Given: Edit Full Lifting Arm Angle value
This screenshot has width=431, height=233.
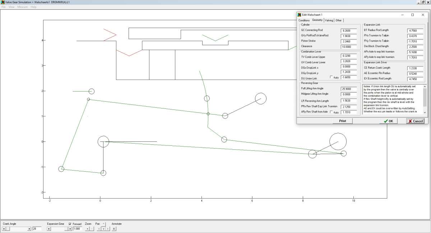Looking at the screenshot, I should point(349,89).
